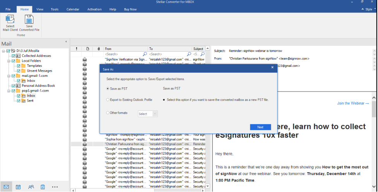Open Activation ribbon tab
The height and width of the screenshot is (192, 378).
click(94, 9)
